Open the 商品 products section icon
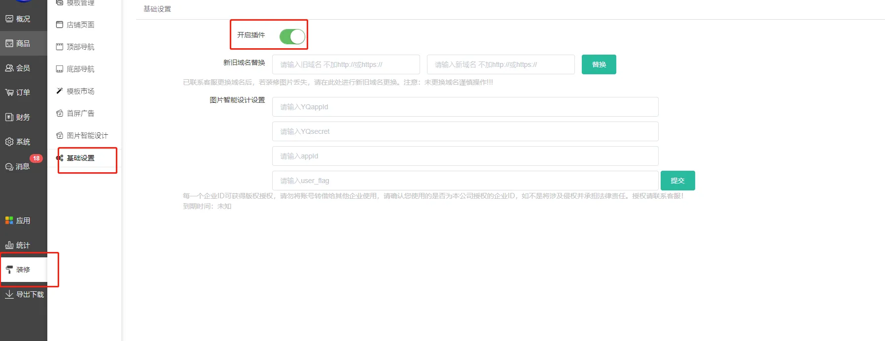885x341 pixels. (x=9, y=43)
